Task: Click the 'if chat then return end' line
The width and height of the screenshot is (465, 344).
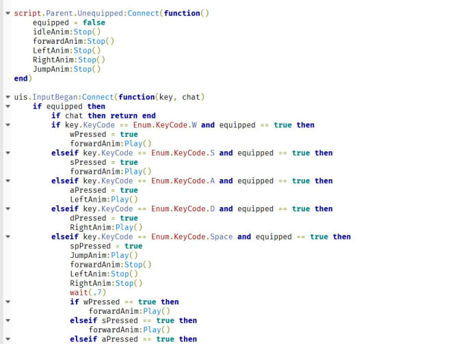Action: coord(103,116)
